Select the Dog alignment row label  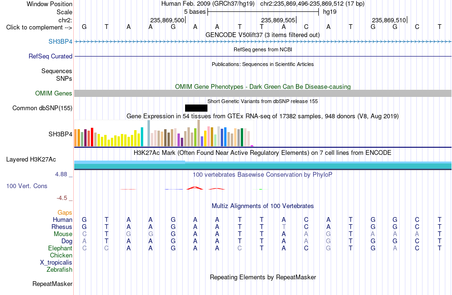click(x=67, y=241)
